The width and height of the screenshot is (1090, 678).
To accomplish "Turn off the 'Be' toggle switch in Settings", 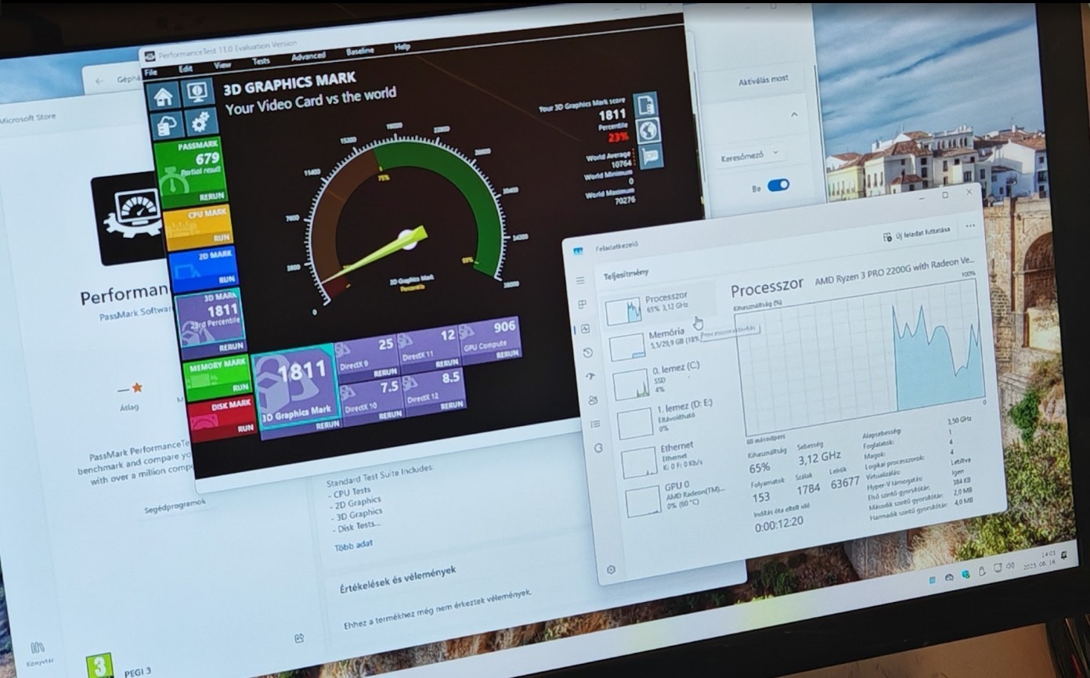I will tap(778, 186).
